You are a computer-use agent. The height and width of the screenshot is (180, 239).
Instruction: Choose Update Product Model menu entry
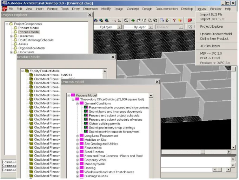pos(216,34)
